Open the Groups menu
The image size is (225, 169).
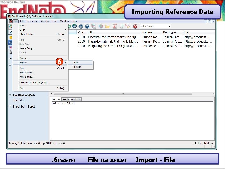click(x=45, y=21)
